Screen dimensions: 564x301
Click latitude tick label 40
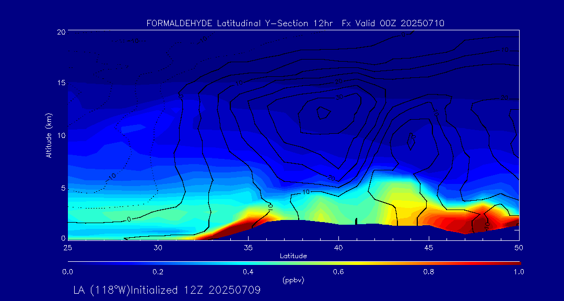[338, 248]
